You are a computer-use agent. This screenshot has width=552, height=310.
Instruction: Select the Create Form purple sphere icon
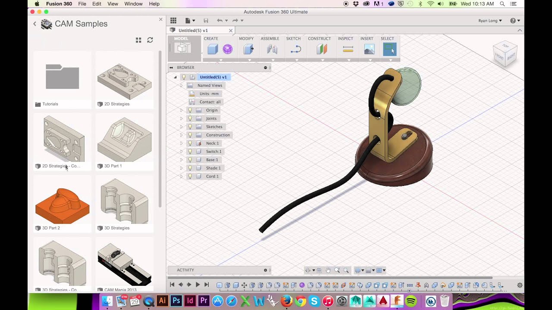pos(228,49)
